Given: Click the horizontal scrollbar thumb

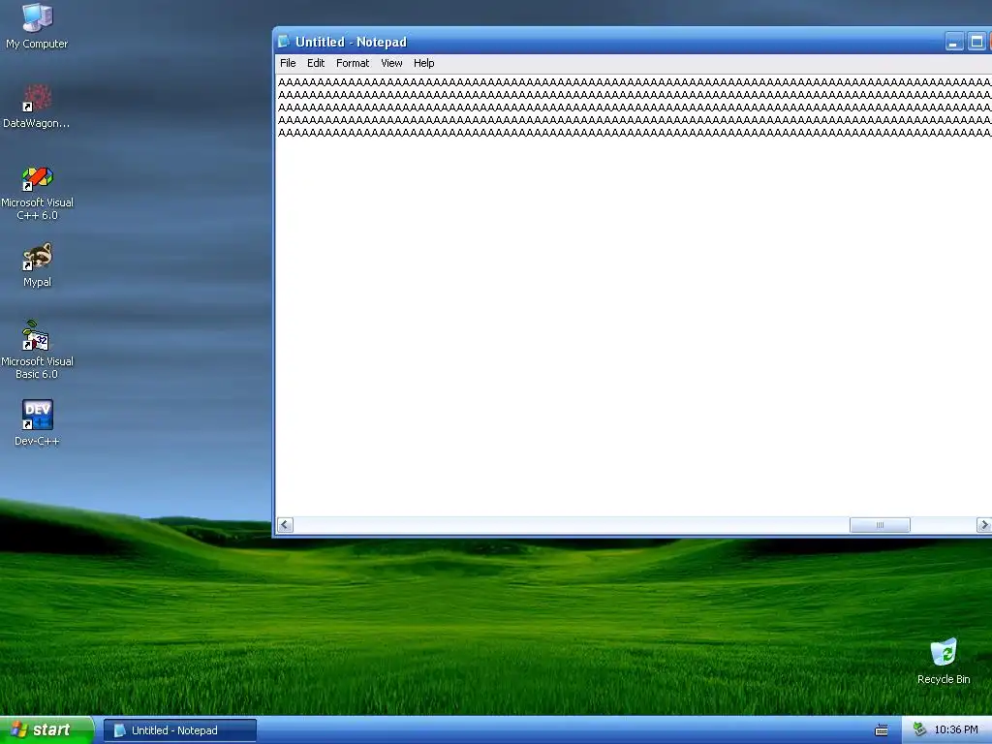Looking at the screenshot, I should tap(880, 524).
